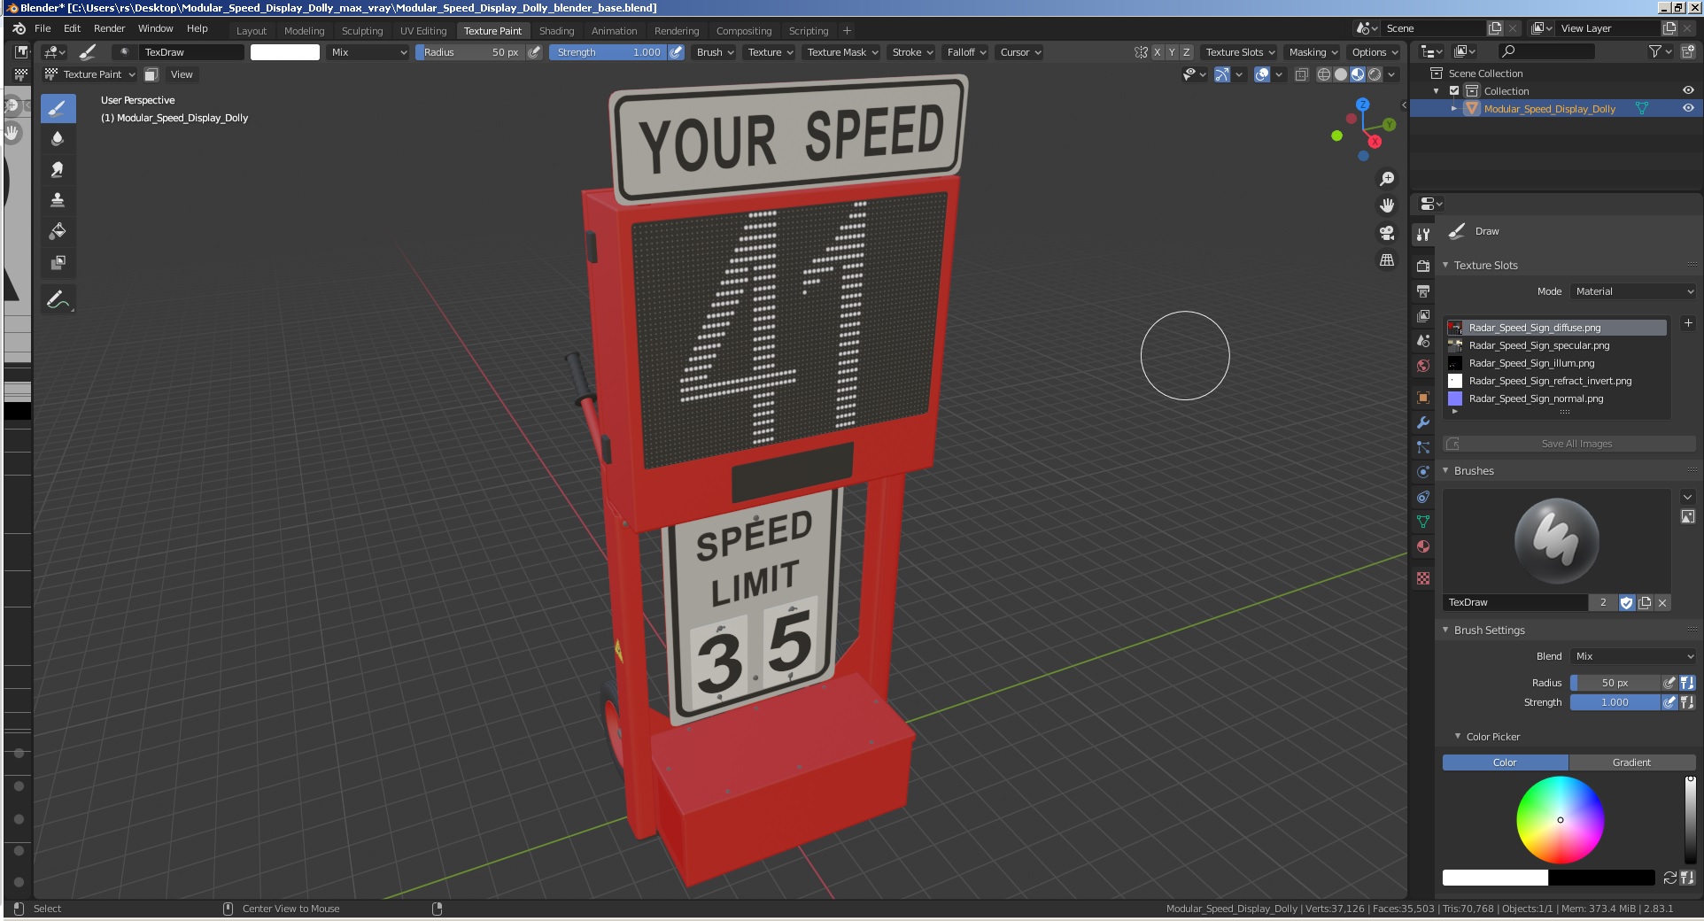Duplicate the TexDraw brush
The width and height of the screenshot is (1704, 921).
(x=1645, y=602)
